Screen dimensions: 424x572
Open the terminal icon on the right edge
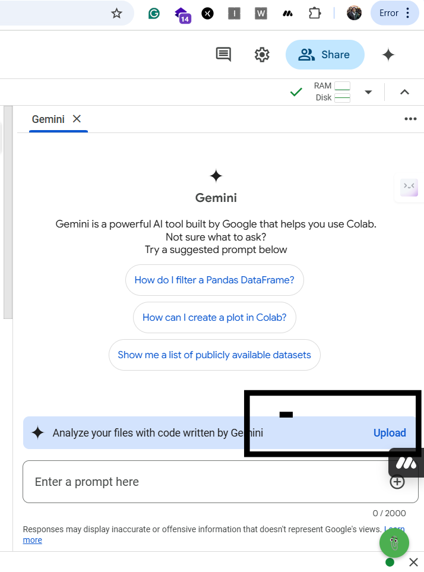pos(409,187)
